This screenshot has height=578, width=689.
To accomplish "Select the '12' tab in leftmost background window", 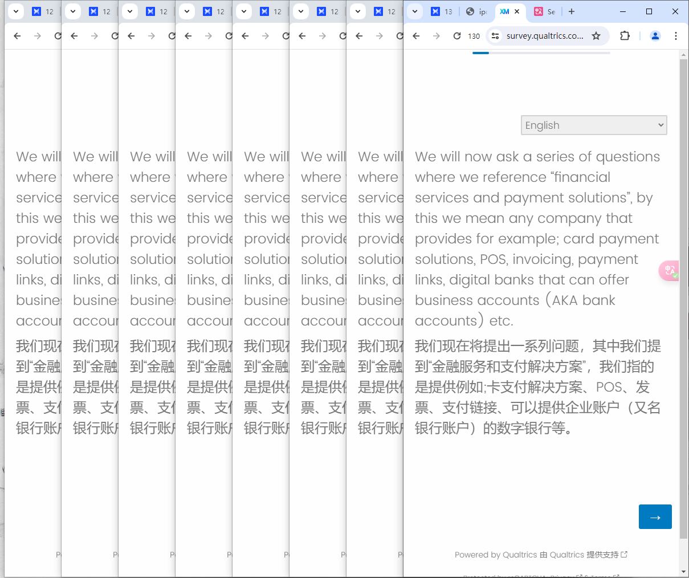I will coord(43,11).
